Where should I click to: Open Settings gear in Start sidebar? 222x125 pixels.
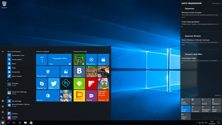pyautogui.click(x=3, y=112)
